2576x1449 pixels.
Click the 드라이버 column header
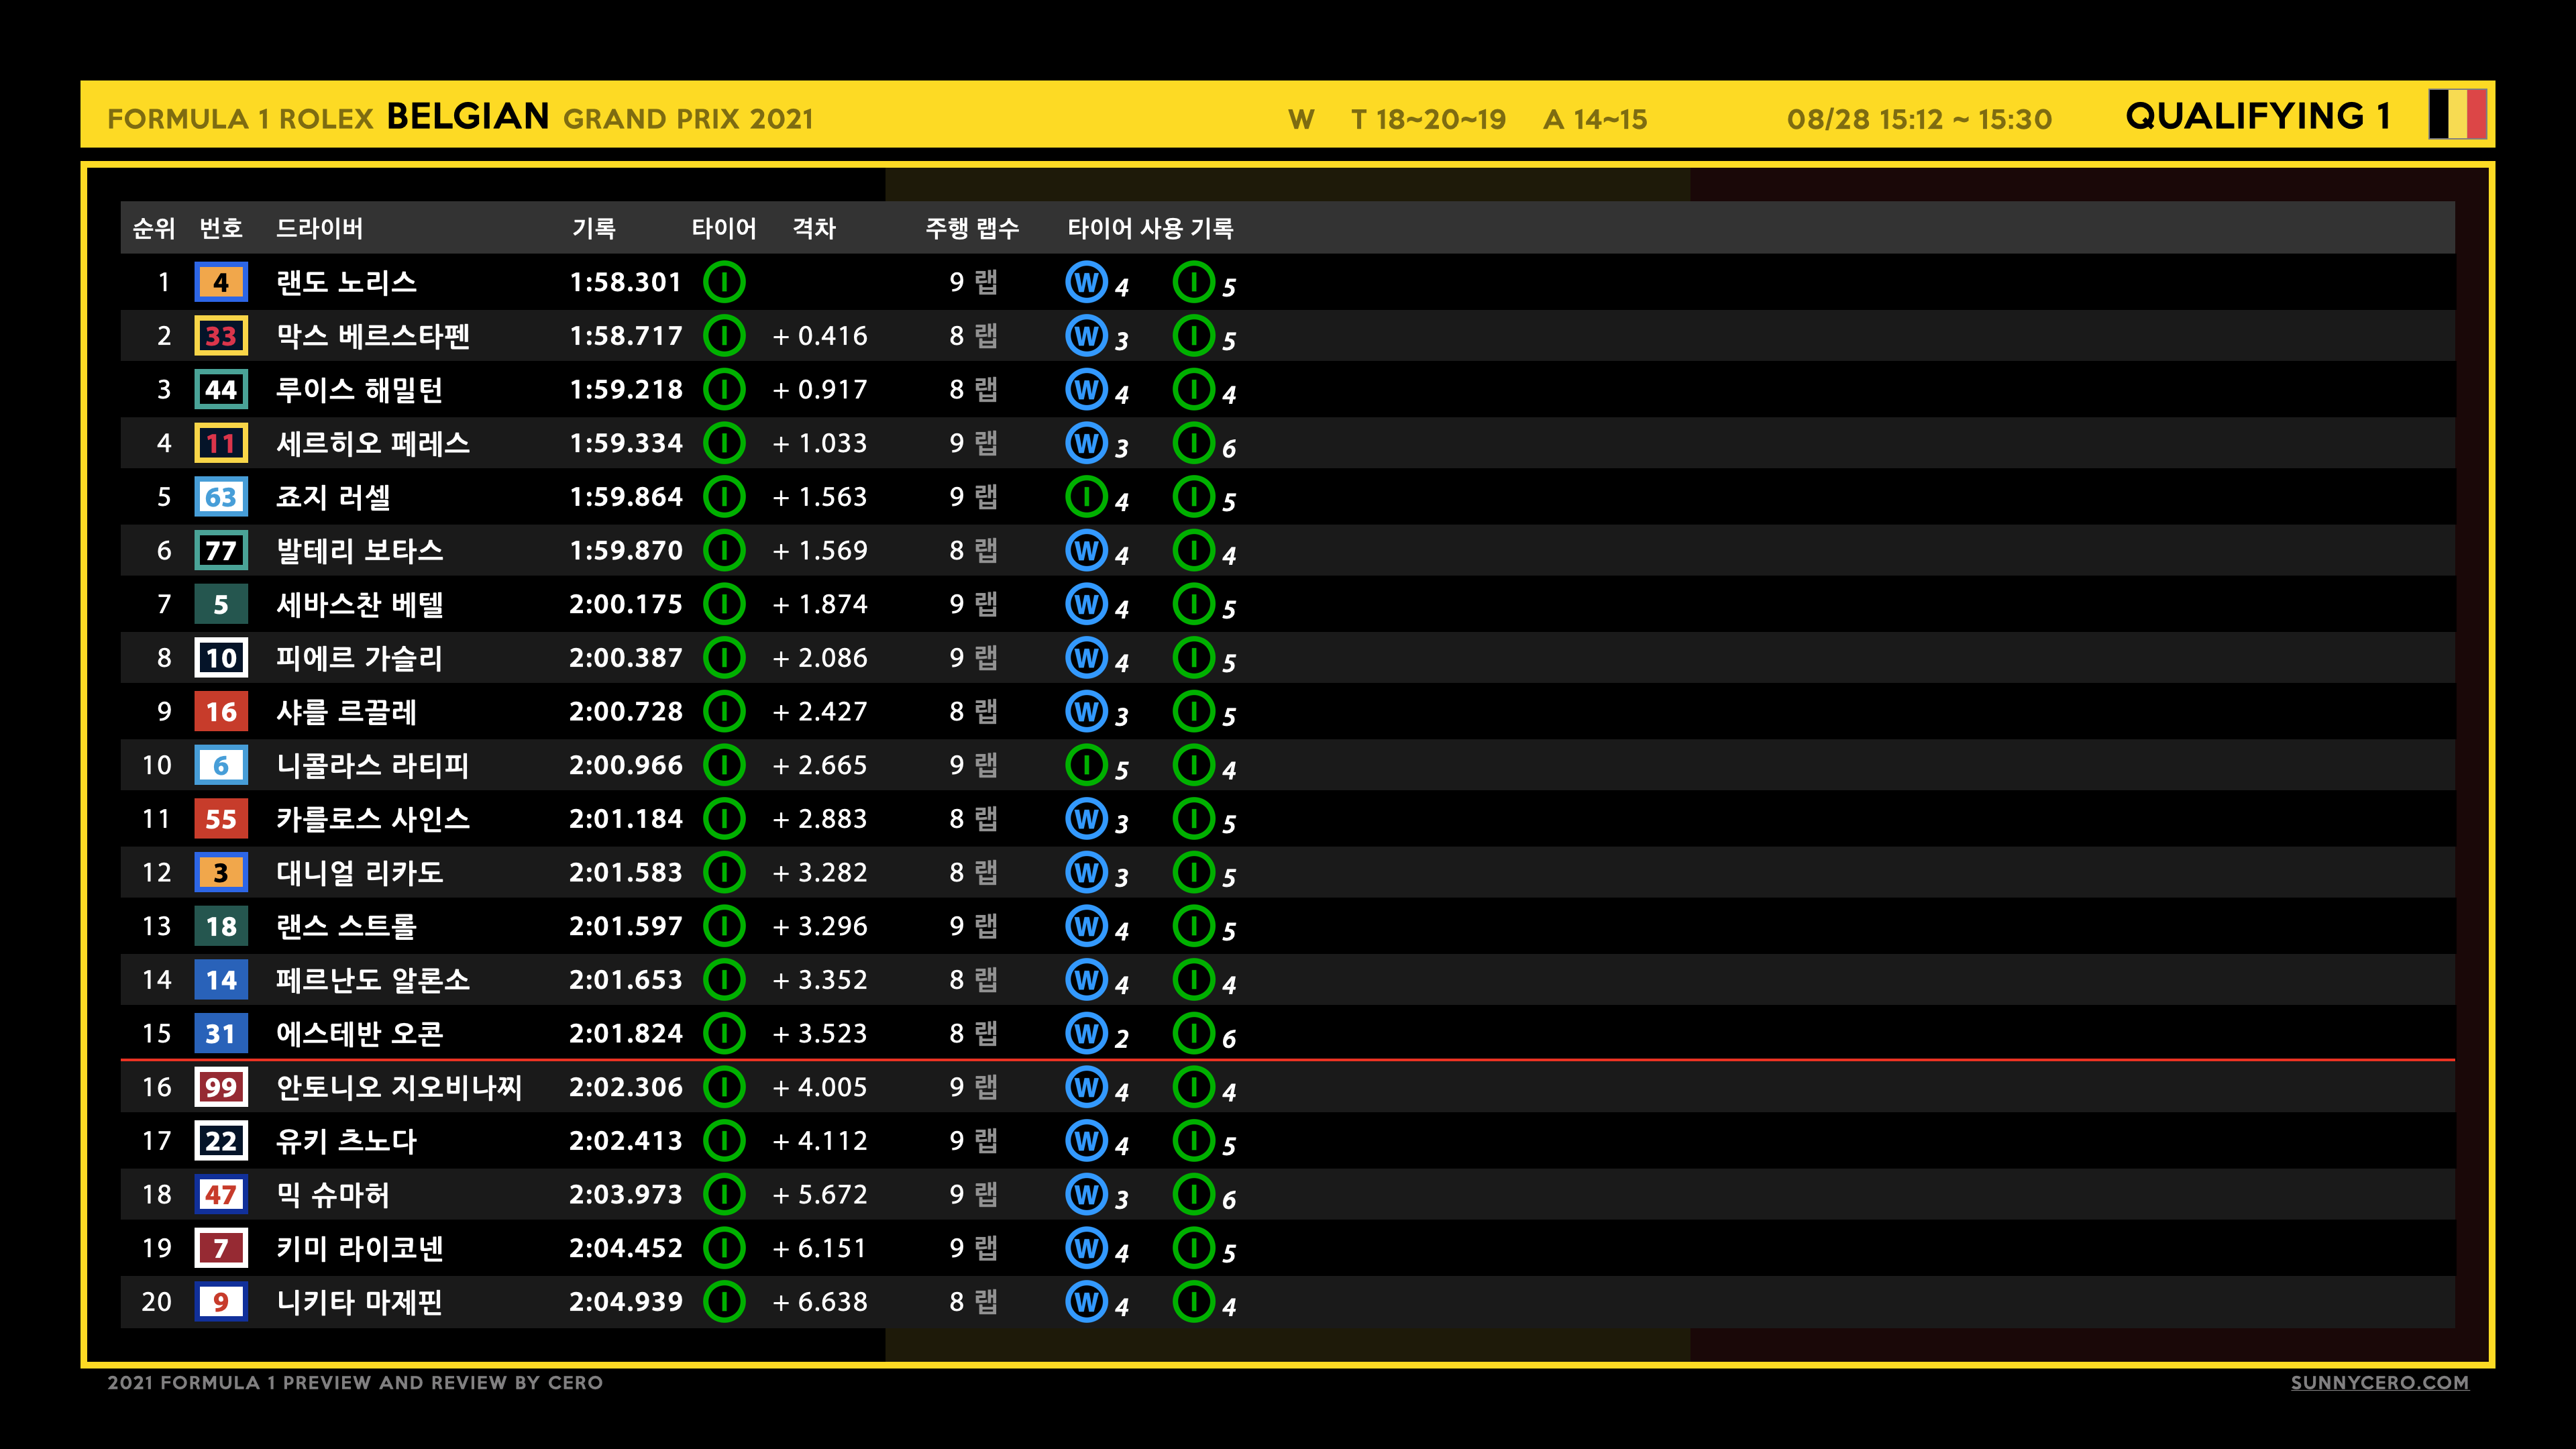pyautogui.click(x=319, y=228)
